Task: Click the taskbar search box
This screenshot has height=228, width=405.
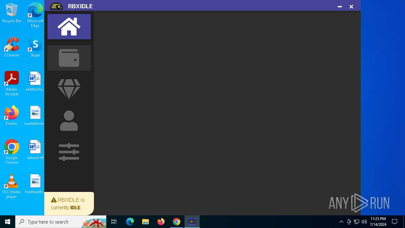Action: (61, 222)
